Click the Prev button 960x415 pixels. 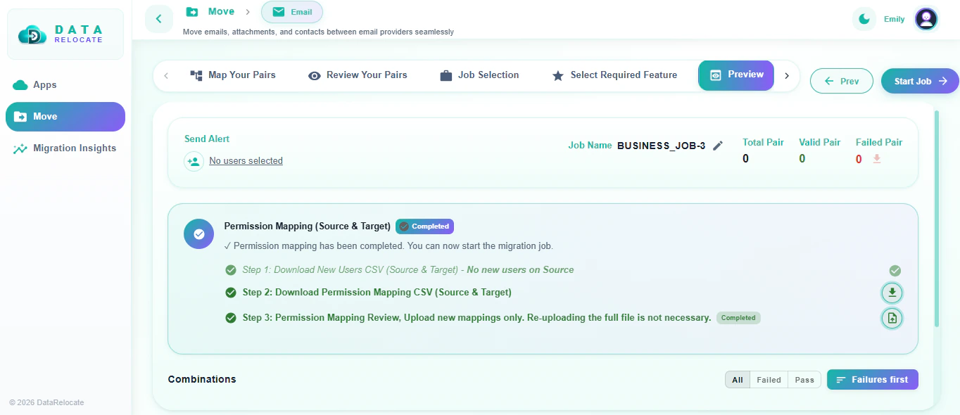842,82
